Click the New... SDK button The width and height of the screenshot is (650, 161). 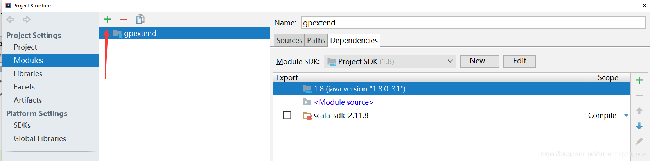[479, 61]
